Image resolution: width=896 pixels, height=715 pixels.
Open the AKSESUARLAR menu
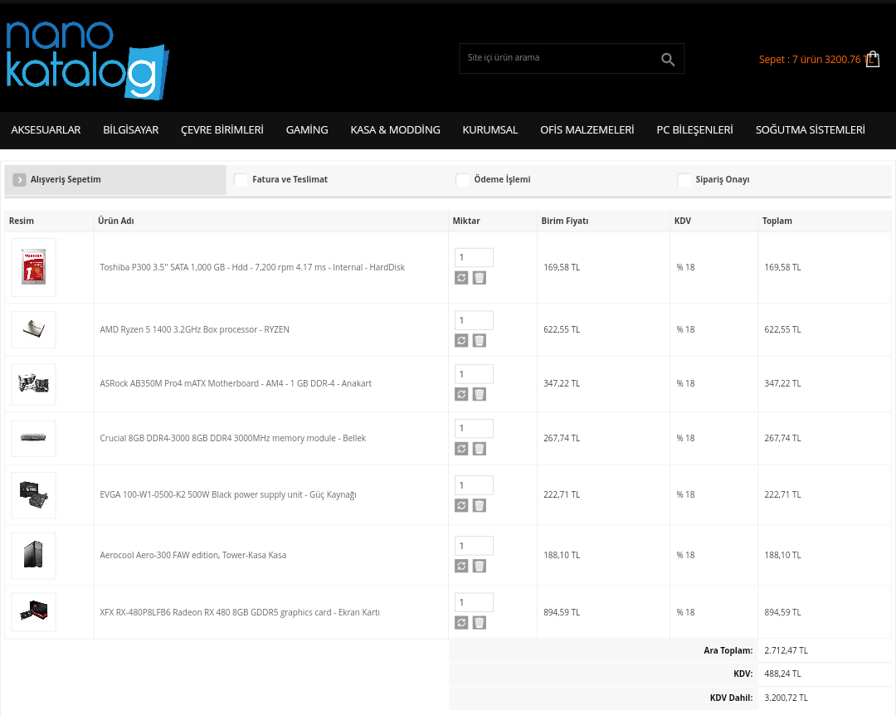click(46, 129)
